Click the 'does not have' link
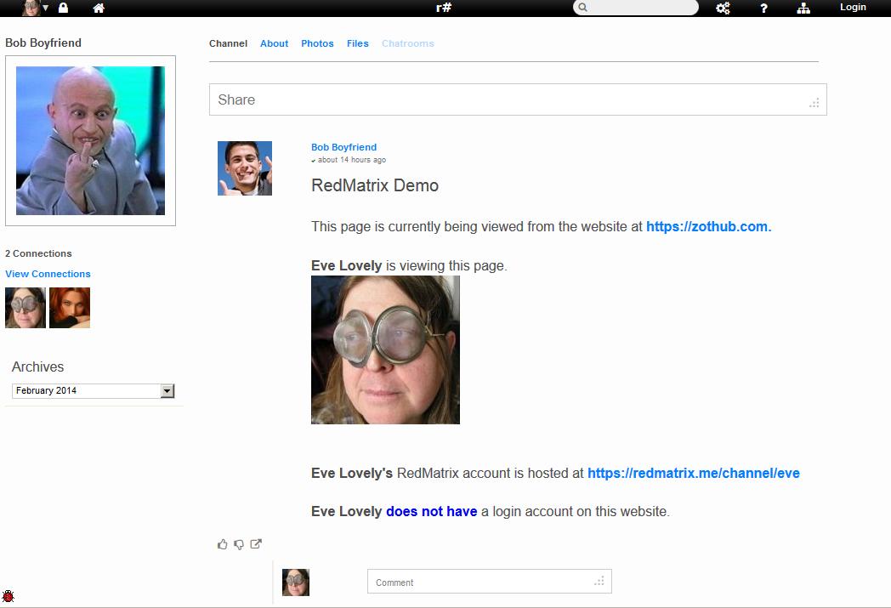This screenshot has width=891, height=608. [431, 511]
